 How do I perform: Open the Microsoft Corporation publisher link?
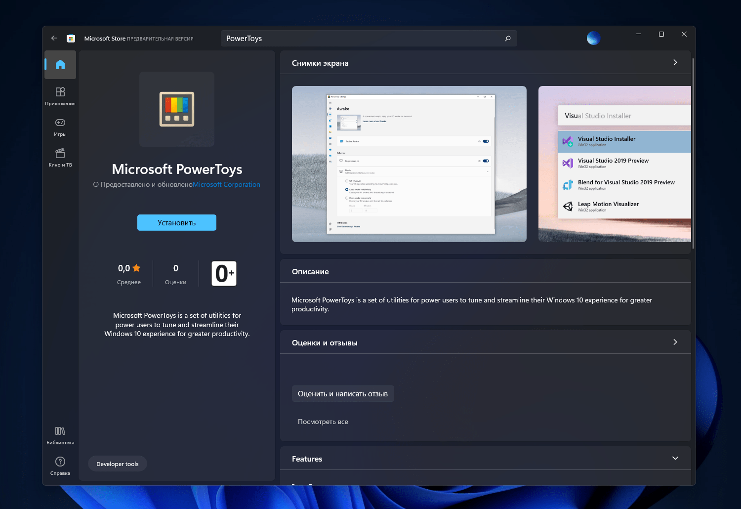226,184
